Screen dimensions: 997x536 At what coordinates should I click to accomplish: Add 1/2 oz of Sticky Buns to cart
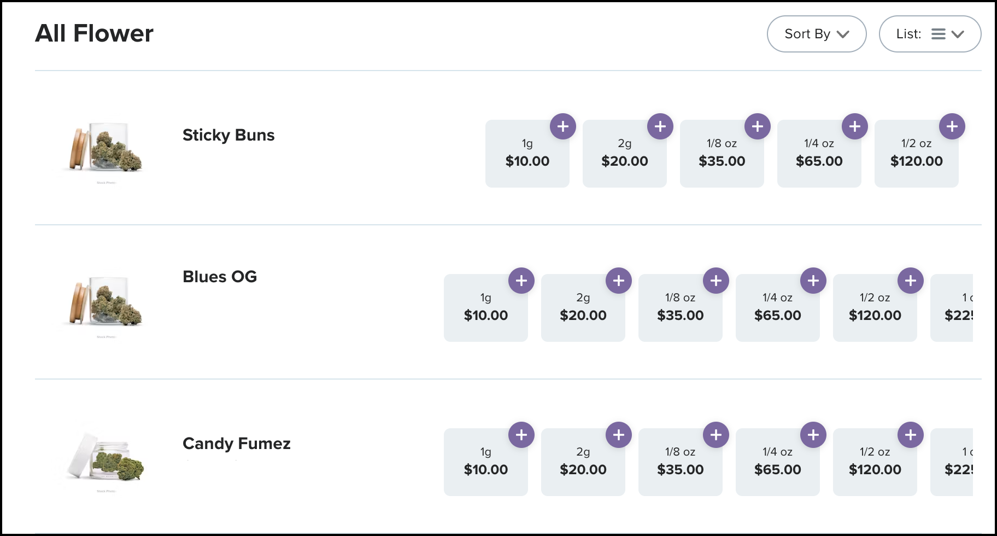pyautogui.click(x=952, y=126)
